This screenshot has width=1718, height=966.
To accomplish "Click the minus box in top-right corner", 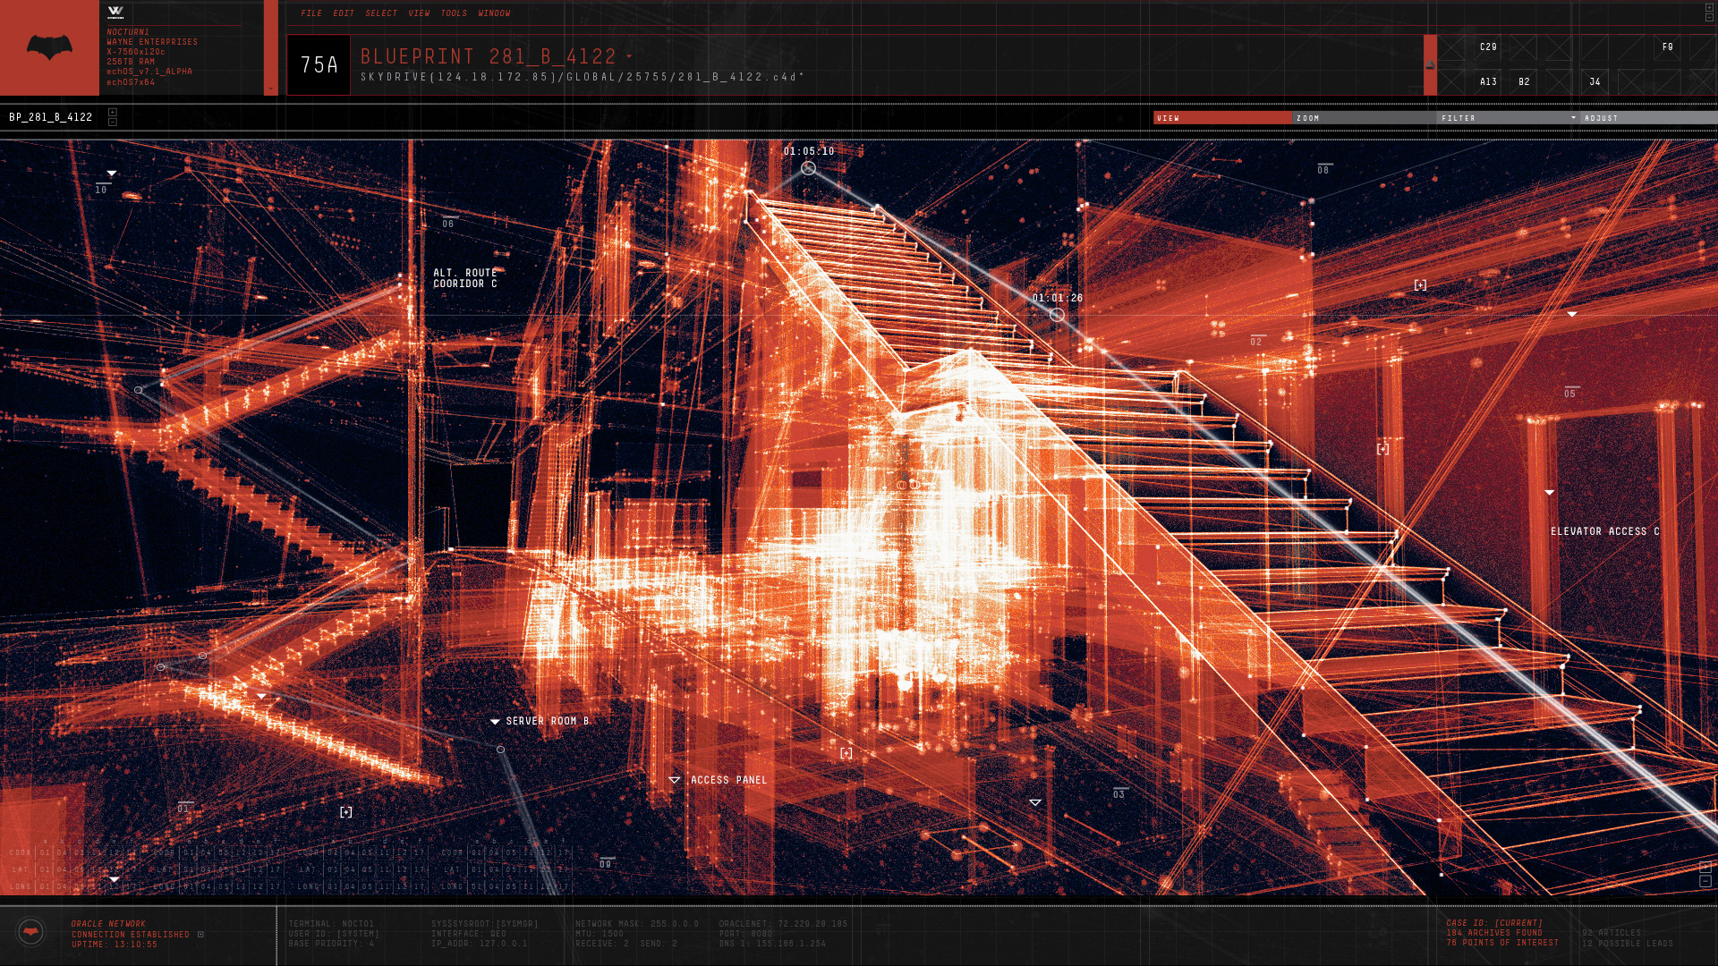I will pyautogui.click(x=1709, y=17).
